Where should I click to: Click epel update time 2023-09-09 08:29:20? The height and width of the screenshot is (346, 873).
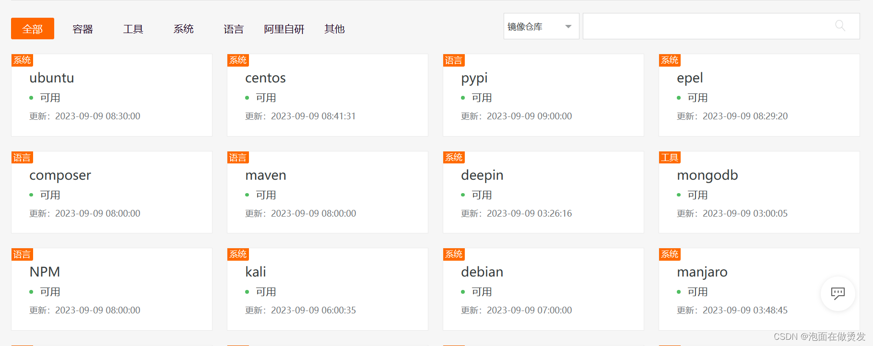click(745, 116)
